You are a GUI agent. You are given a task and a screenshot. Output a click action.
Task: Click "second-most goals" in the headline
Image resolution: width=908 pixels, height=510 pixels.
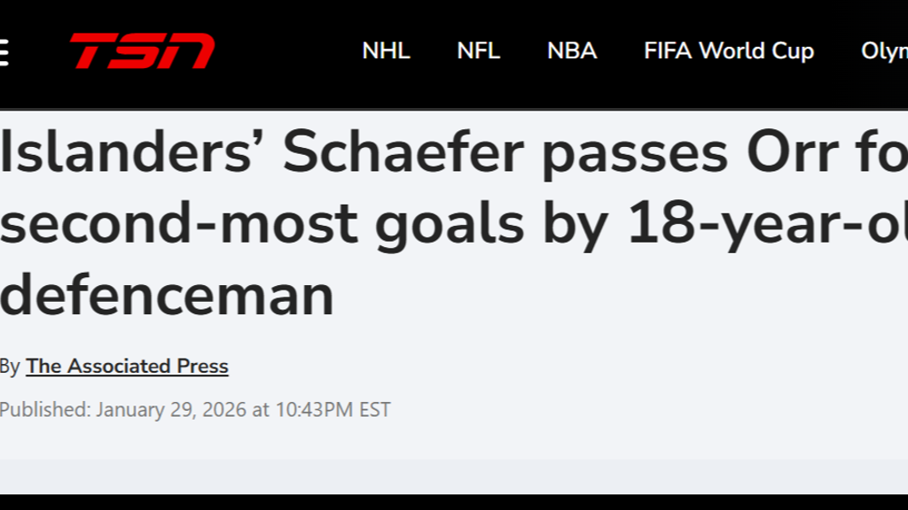(262, 225)
